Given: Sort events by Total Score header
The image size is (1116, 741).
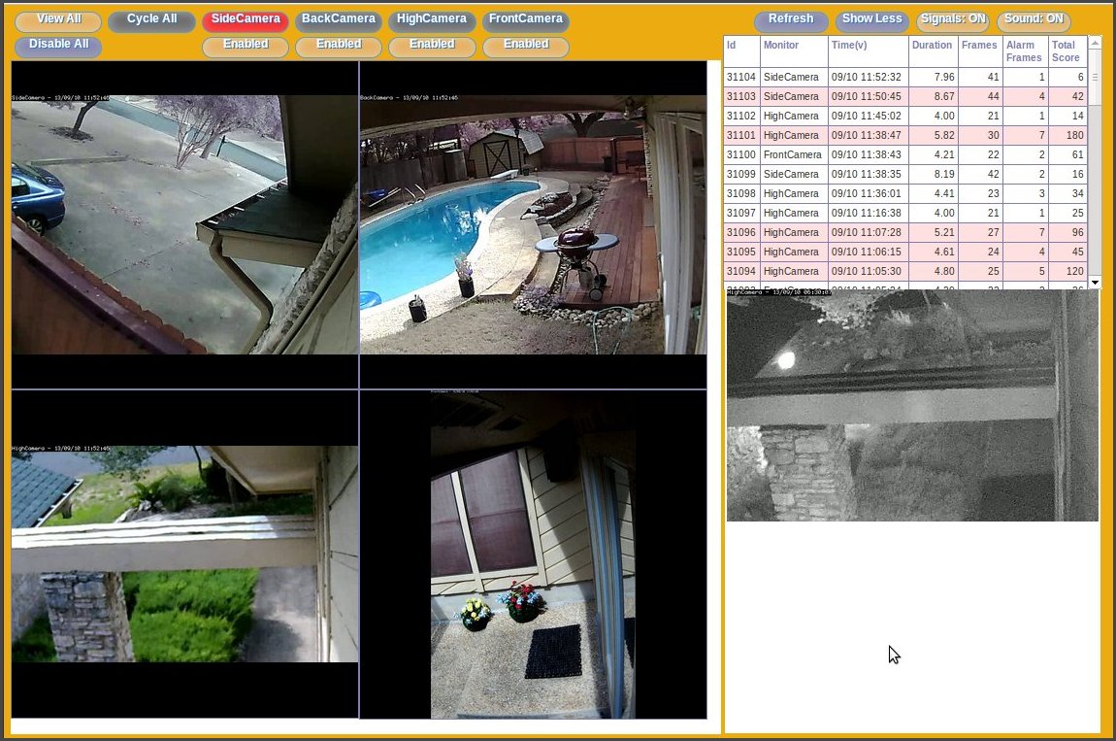Looking at the screenshot, I should pyautogui.click(x=1066, y=51).
